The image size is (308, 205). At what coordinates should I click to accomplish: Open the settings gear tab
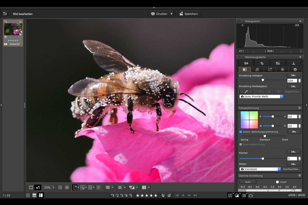(295, 69)
